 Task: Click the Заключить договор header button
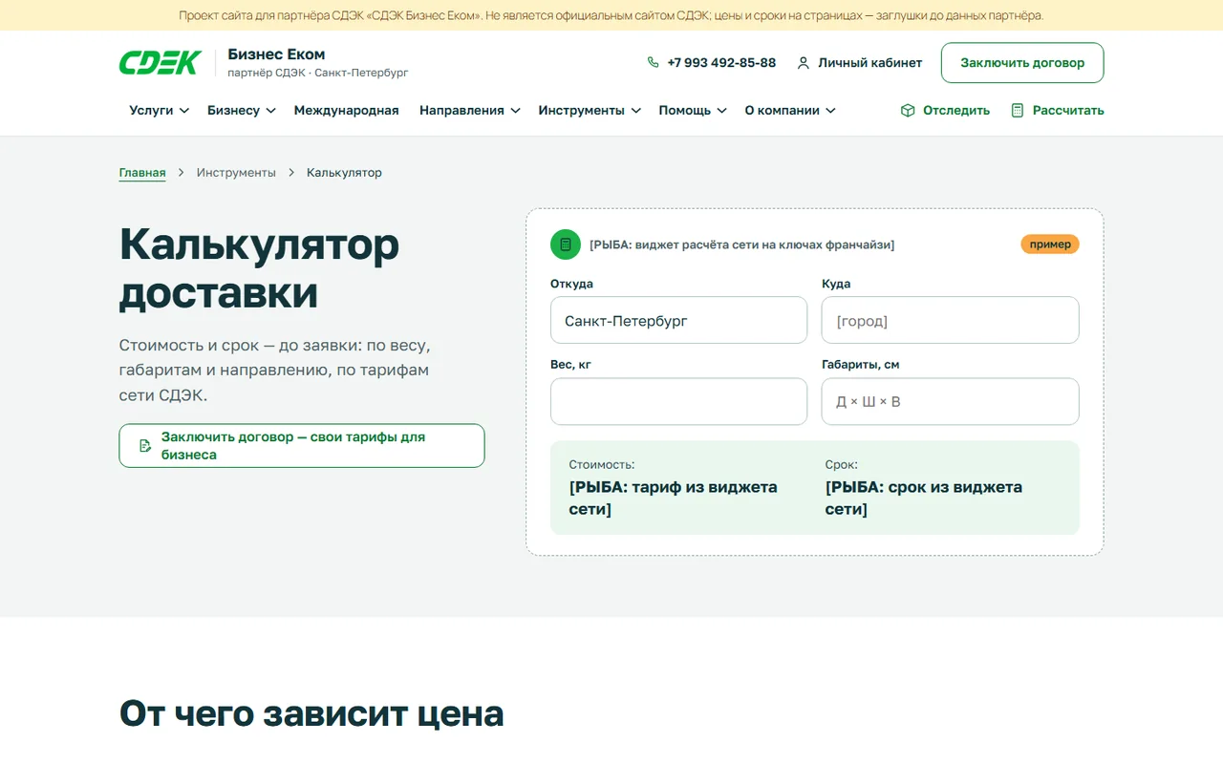[x=1022, y=63]
